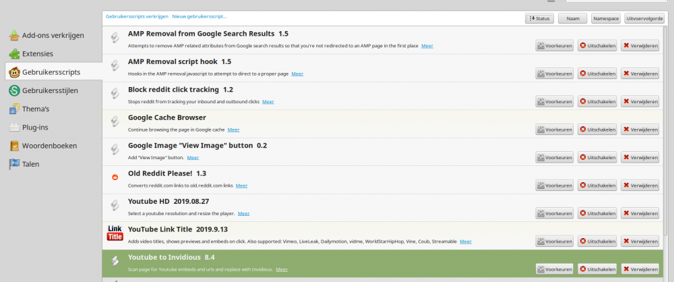Screen dimensions: 674x282
Task: Click Meer link for Block reddit click tracking
Action: [x=268, y=102]
